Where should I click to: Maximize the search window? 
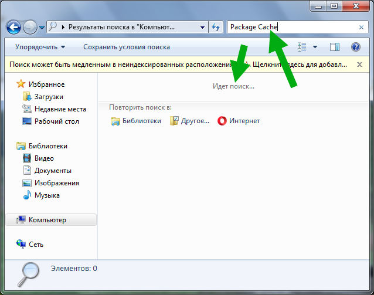click(x=334, y=6)
